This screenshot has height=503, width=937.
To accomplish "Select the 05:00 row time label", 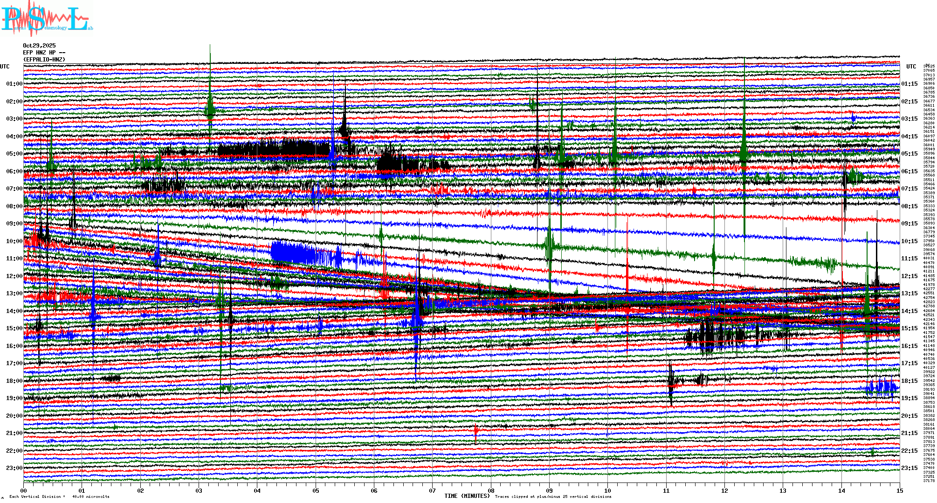I will point(14,154).
